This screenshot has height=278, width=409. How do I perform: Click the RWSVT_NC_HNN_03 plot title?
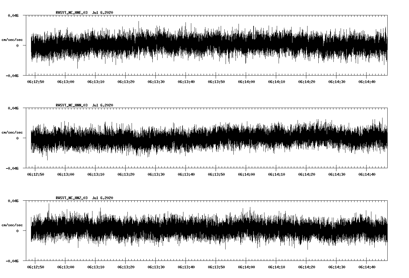tap(72, 105)
